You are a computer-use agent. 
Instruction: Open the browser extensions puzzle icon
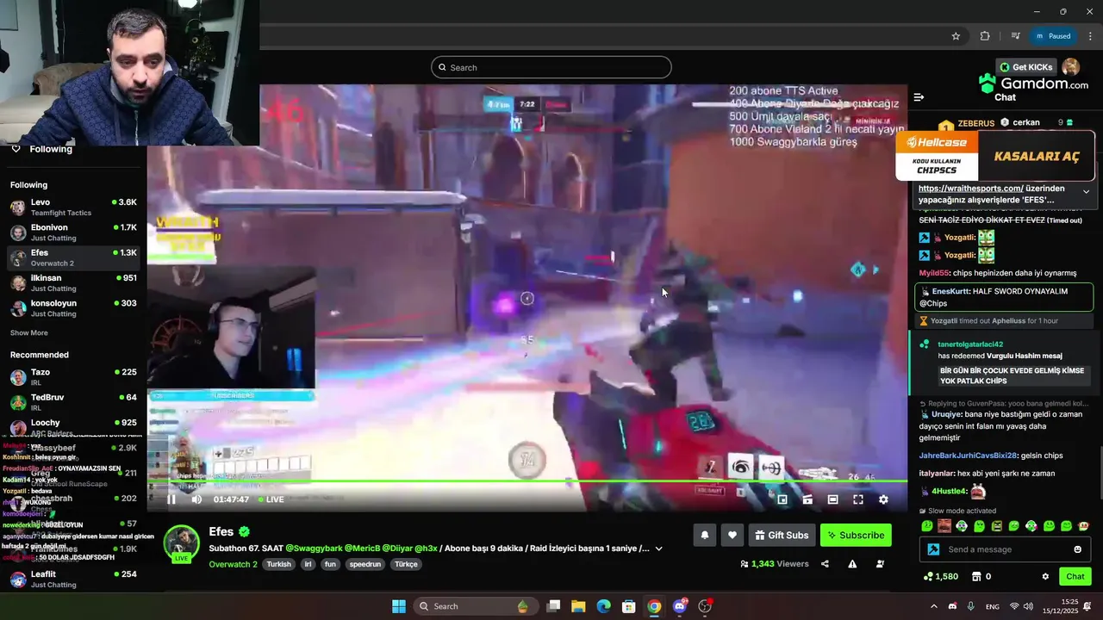(985, 36)
